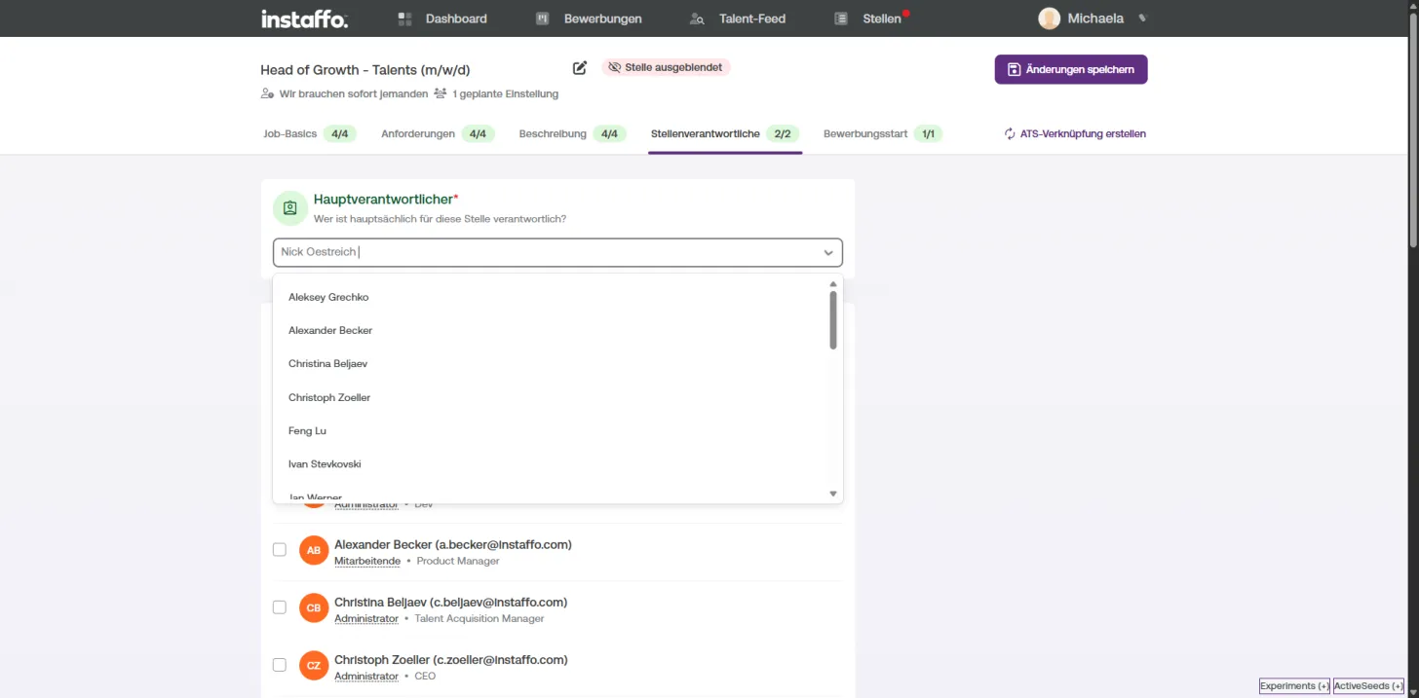Open Talent-Feed via its people-search icon
The width and height of the screenshot is (1419, 698).
(697, 18)
